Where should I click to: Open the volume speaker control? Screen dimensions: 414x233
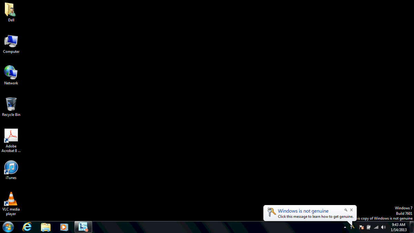(x=384, y=227)
